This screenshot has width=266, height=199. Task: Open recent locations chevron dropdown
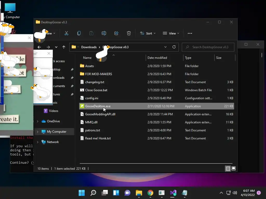tap(56, 47)
